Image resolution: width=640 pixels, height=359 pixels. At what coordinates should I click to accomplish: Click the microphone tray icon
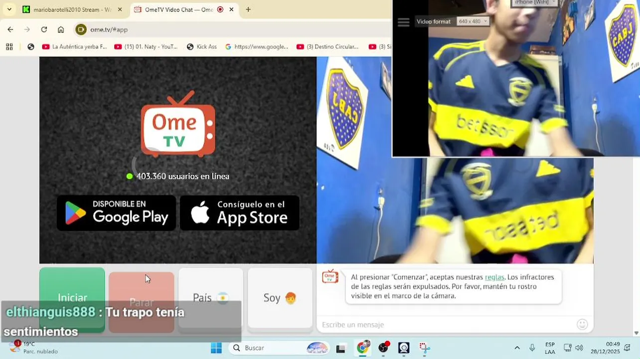pos(532,348)
